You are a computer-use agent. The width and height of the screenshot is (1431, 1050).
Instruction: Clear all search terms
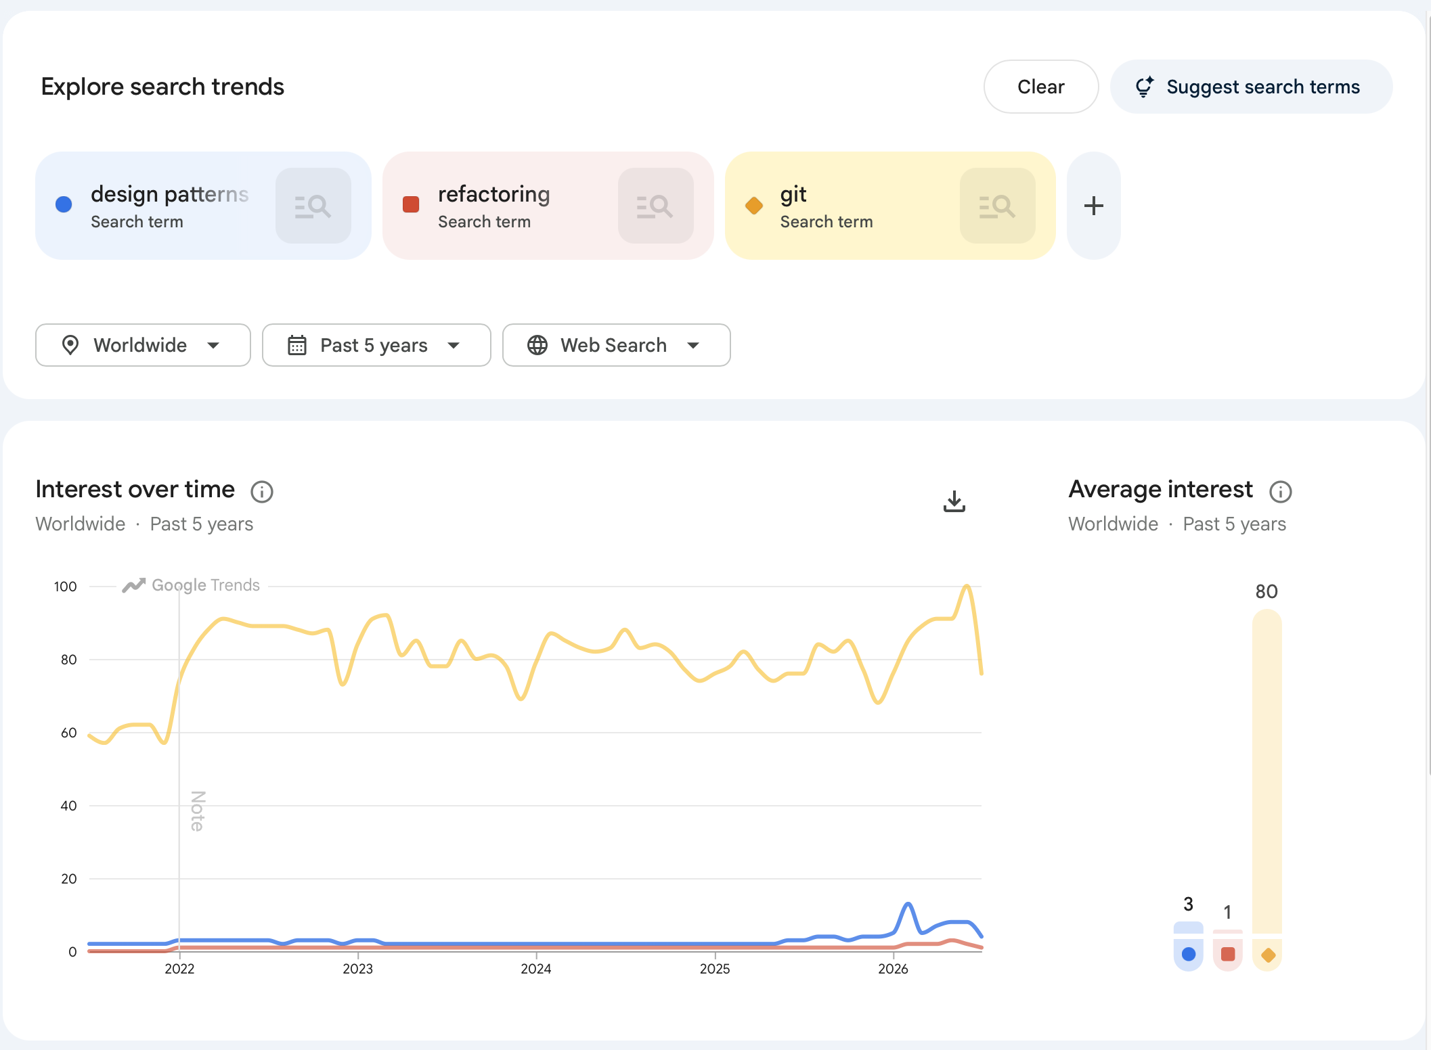pos(1041,87)
